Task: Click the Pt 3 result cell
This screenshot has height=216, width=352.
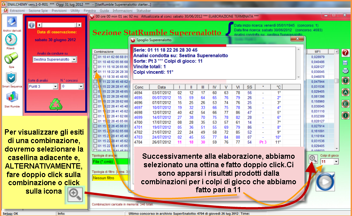Action: pos(263,142)
